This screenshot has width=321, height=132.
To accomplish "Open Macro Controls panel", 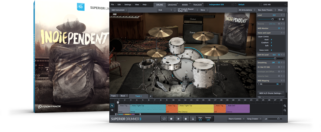I will (236, 119).
